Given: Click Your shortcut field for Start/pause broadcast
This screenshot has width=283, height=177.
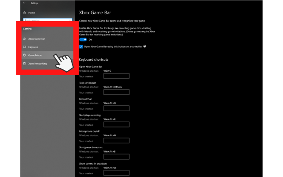Looking at the screenshot, I should tap(116, 157).
